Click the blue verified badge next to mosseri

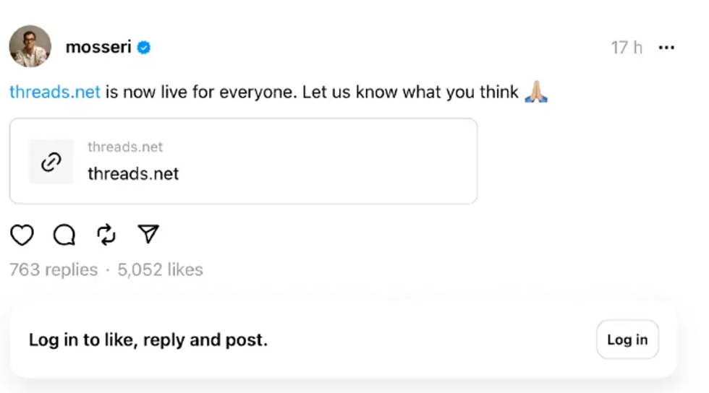click(x=144, y=48)
